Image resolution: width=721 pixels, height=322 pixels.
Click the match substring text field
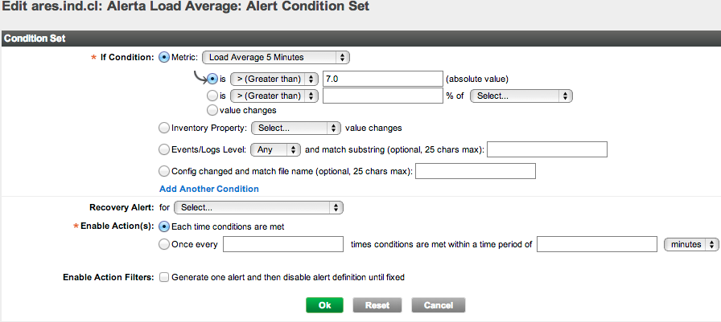coord(546,149)
